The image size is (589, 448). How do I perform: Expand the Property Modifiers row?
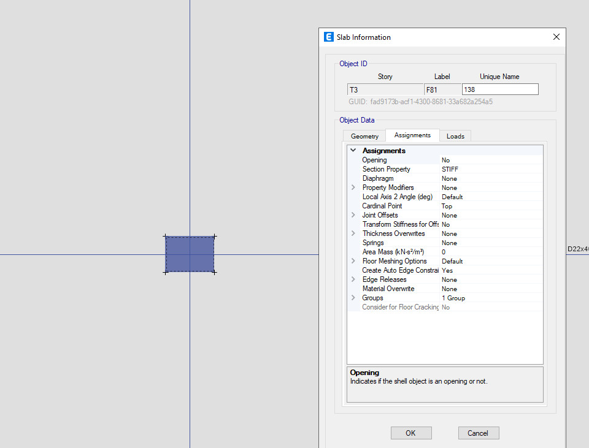tap(353, 188)
